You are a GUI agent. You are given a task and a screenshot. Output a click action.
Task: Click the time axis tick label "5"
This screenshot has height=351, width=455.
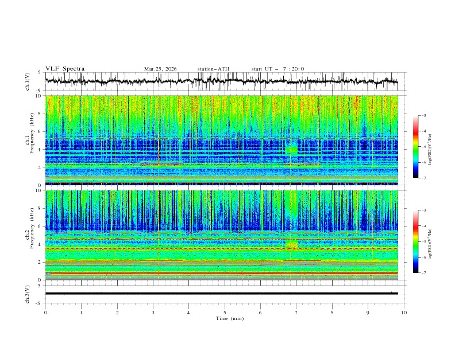225,313
